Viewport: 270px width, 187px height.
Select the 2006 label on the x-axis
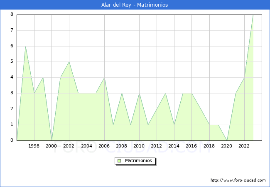point(104,146)
